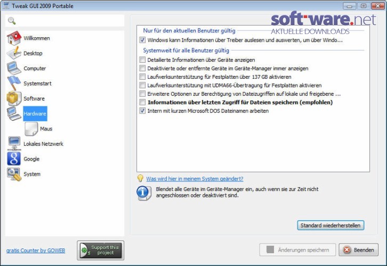
Task: Click the Lokales Netzwerk monitor icon
Action: click(x=14, y=144)
